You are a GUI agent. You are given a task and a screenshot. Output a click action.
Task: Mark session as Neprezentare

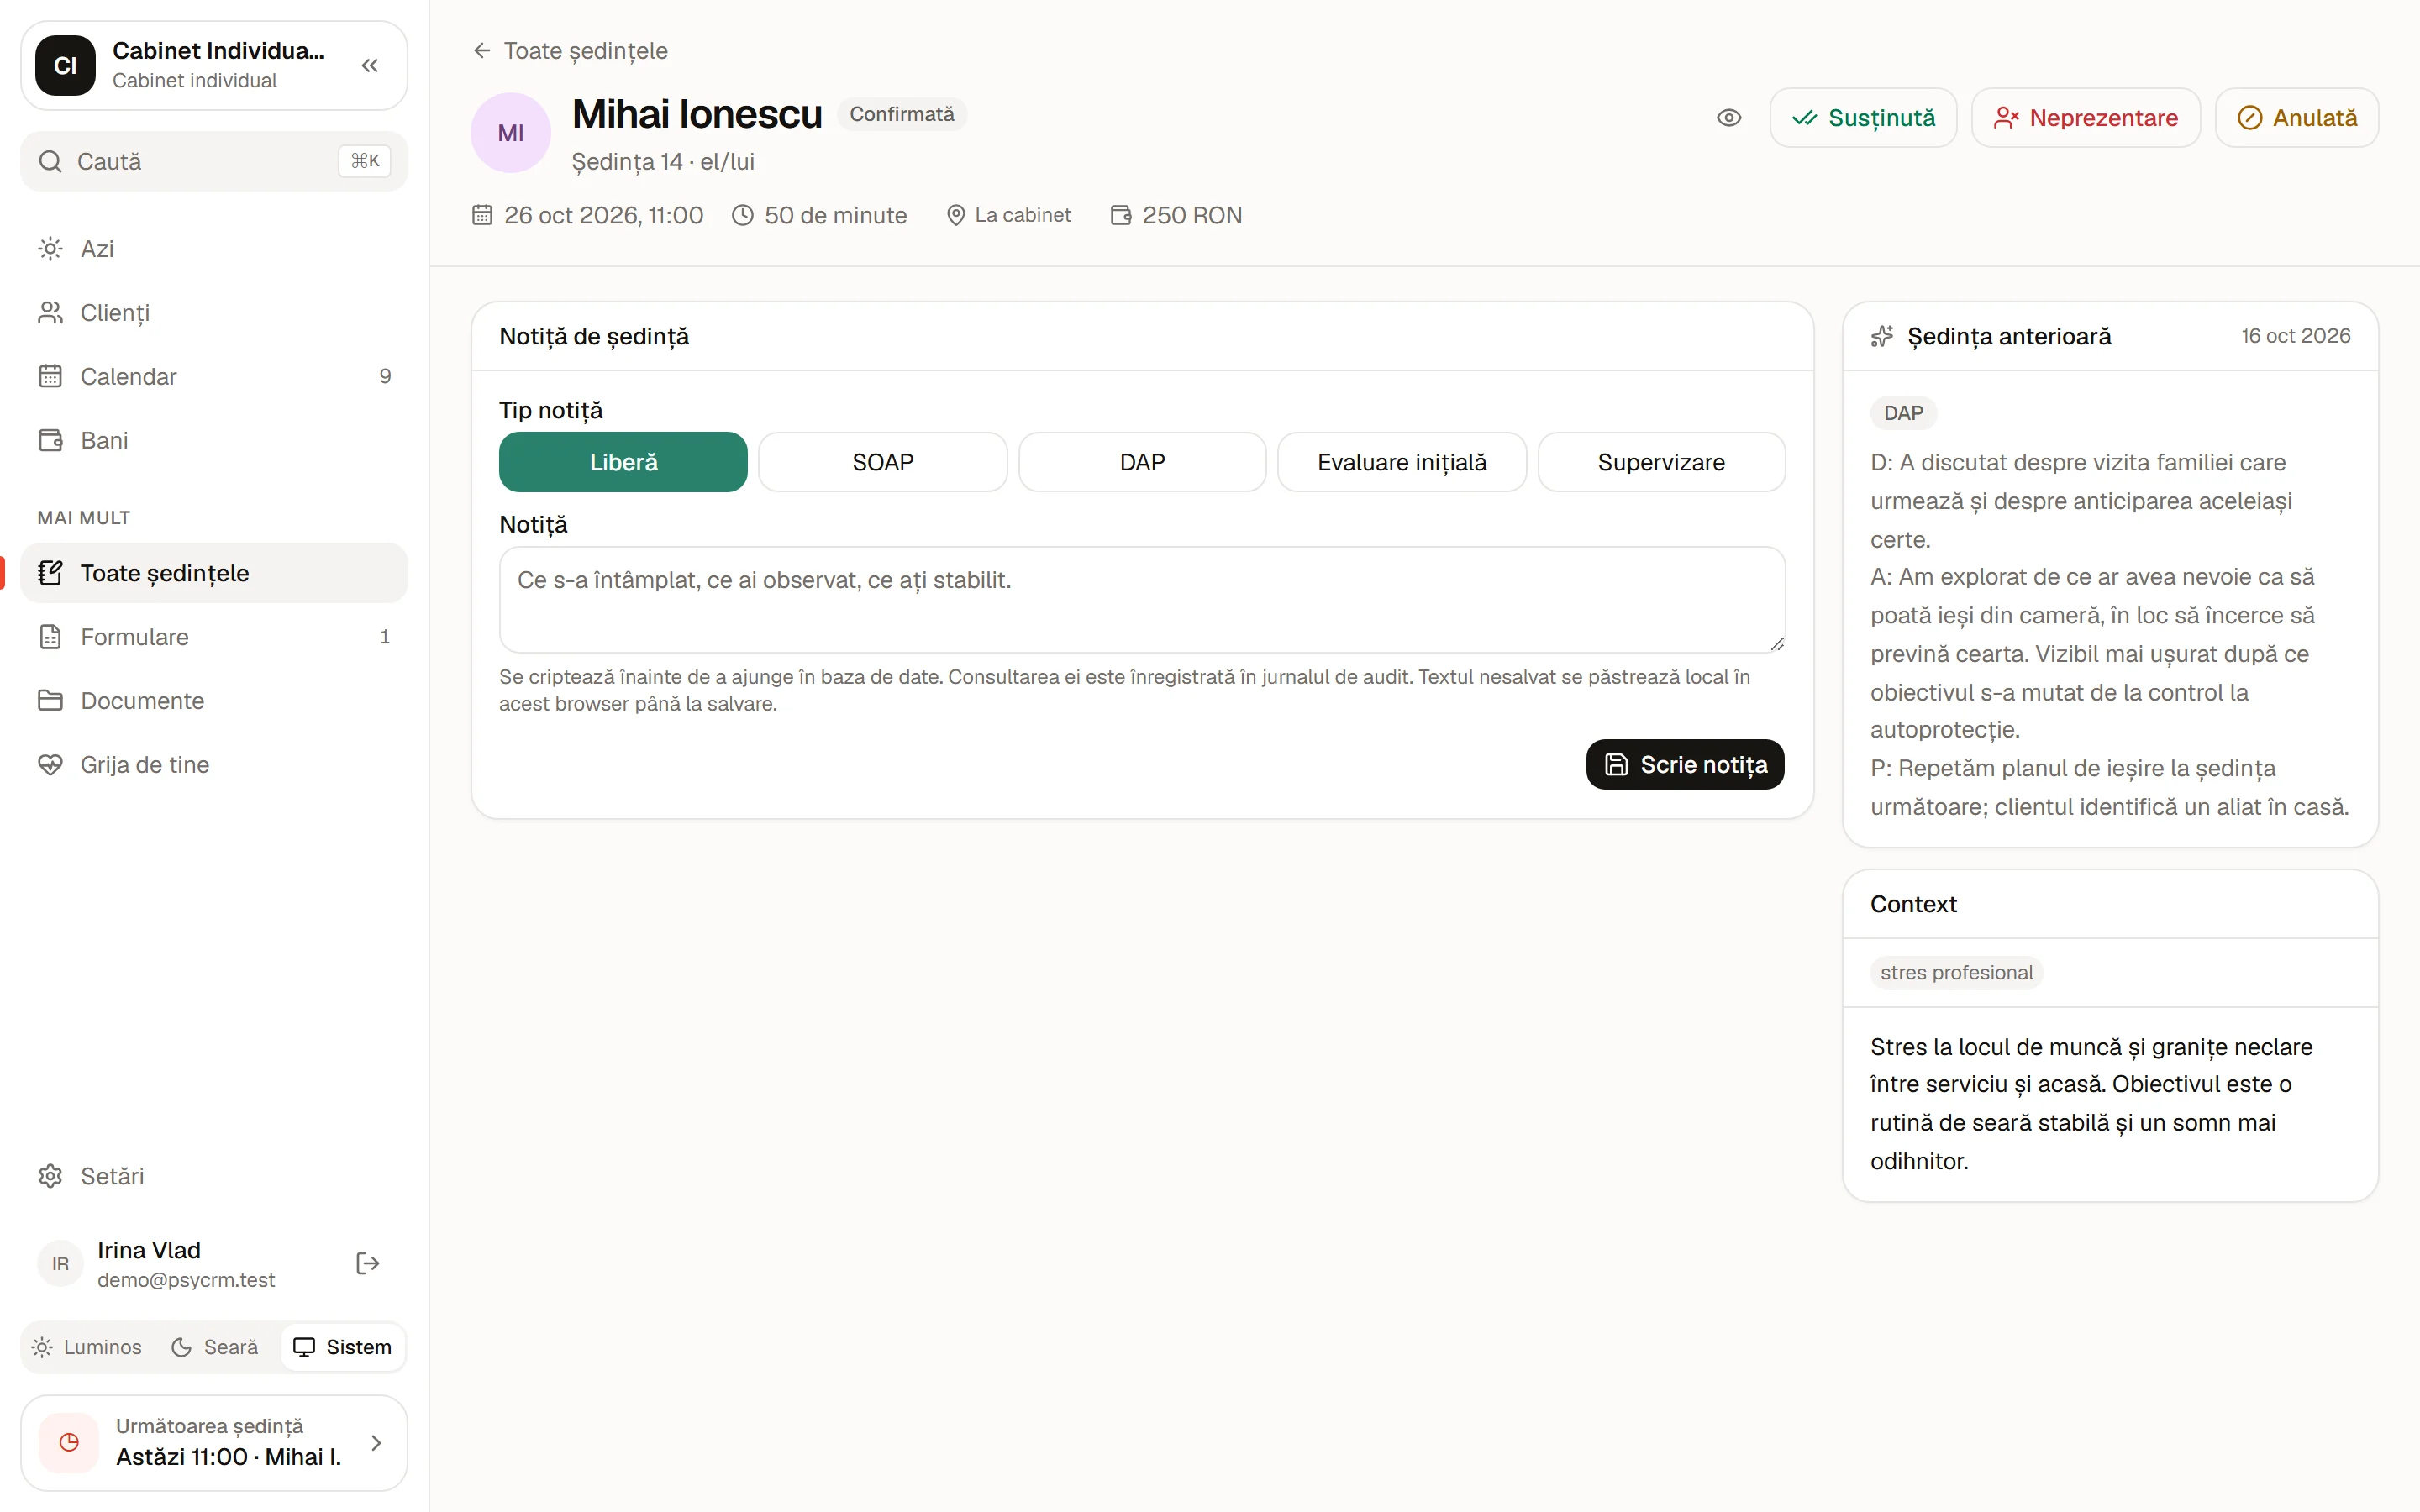[x=2085, y=118]
